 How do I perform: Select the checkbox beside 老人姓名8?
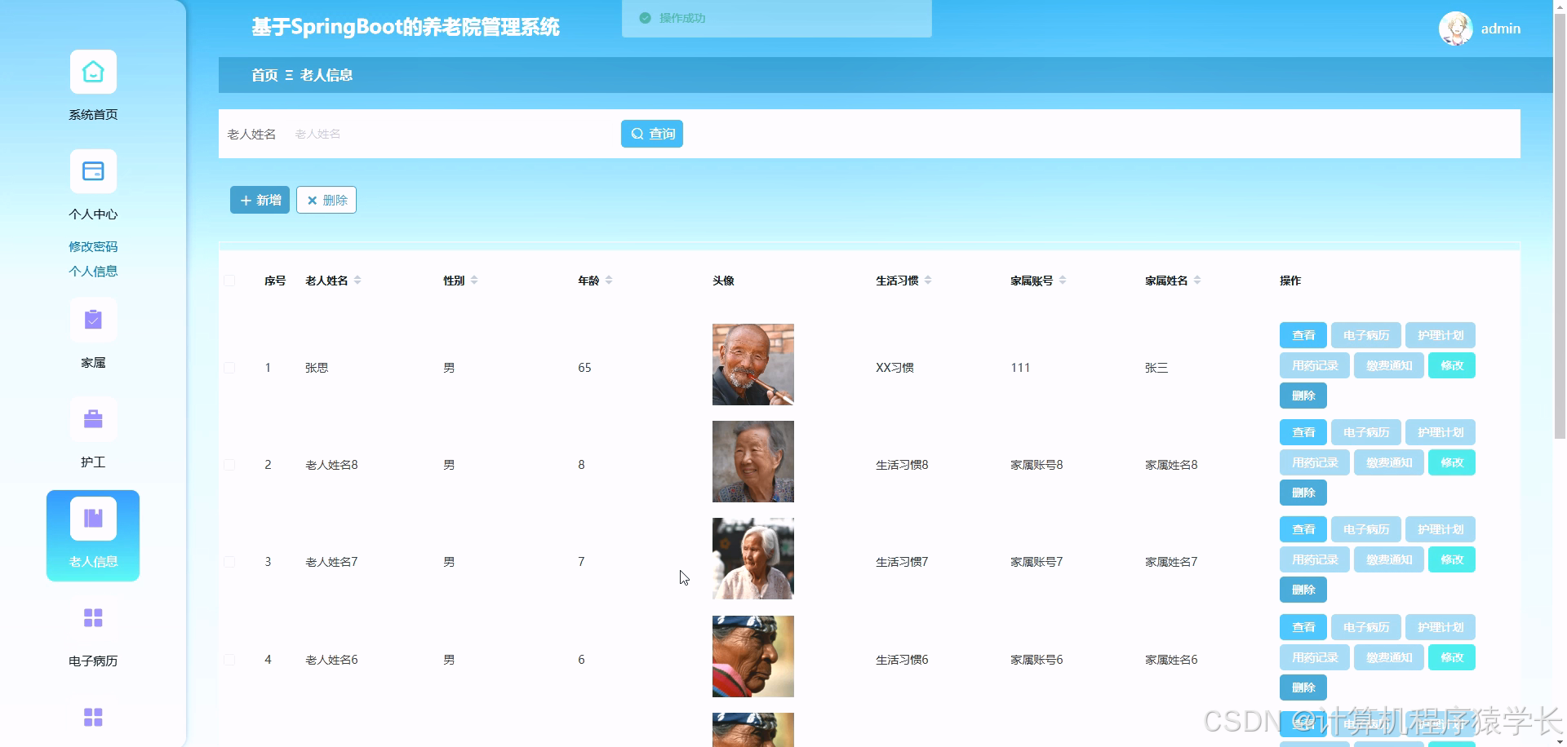229,465
